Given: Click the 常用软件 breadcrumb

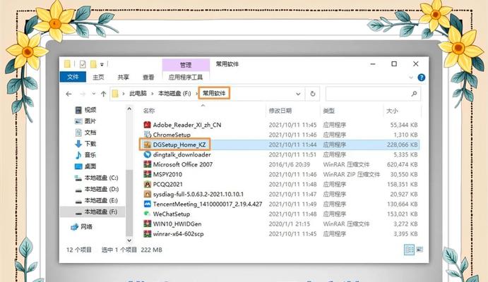Looking at the screenshot, I should [x=214, y=93].
